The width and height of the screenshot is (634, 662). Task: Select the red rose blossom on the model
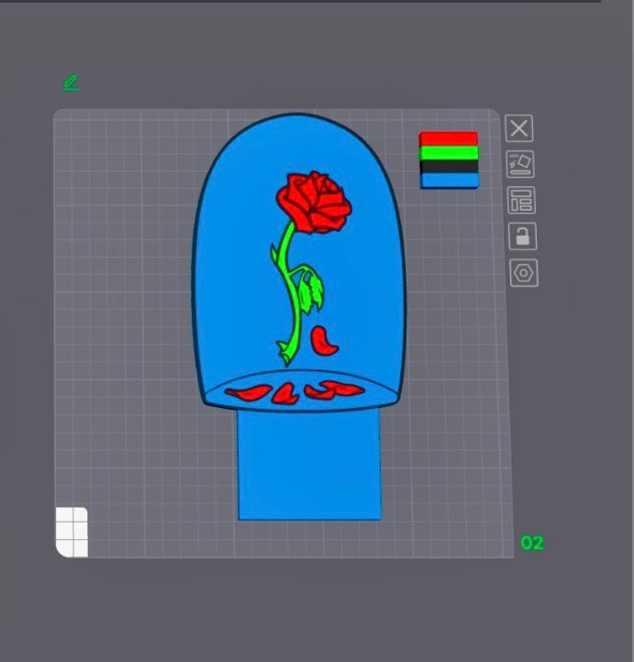click(x=314, y=201)
